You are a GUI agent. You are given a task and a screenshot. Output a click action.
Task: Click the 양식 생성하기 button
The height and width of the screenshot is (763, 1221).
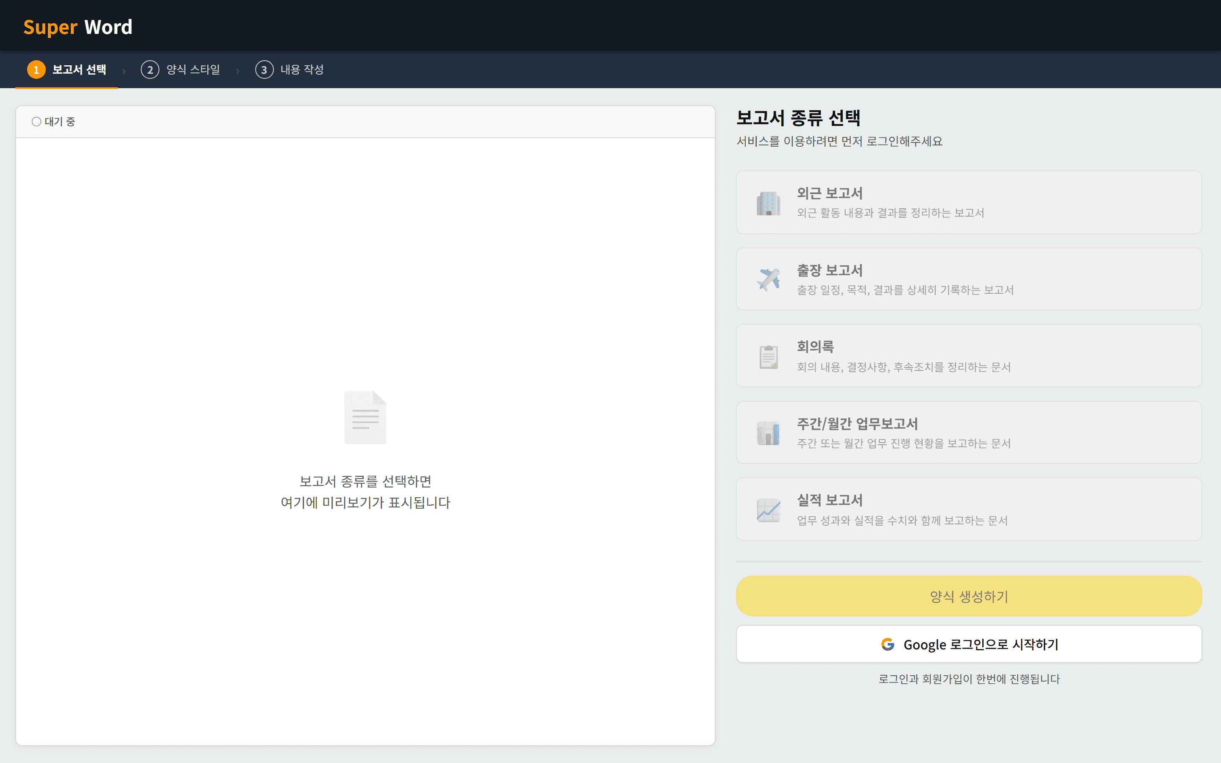(x=969, y=596)
